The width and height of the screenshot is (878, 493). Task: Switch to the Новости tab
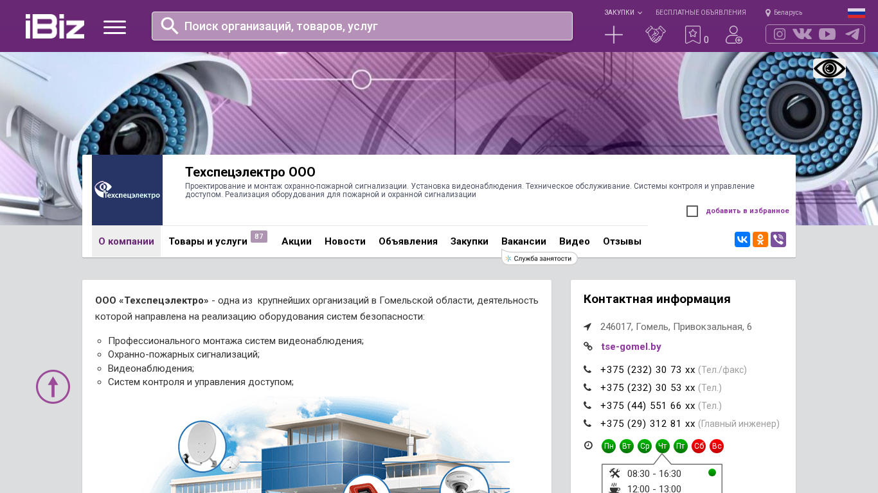click(345, 241)
